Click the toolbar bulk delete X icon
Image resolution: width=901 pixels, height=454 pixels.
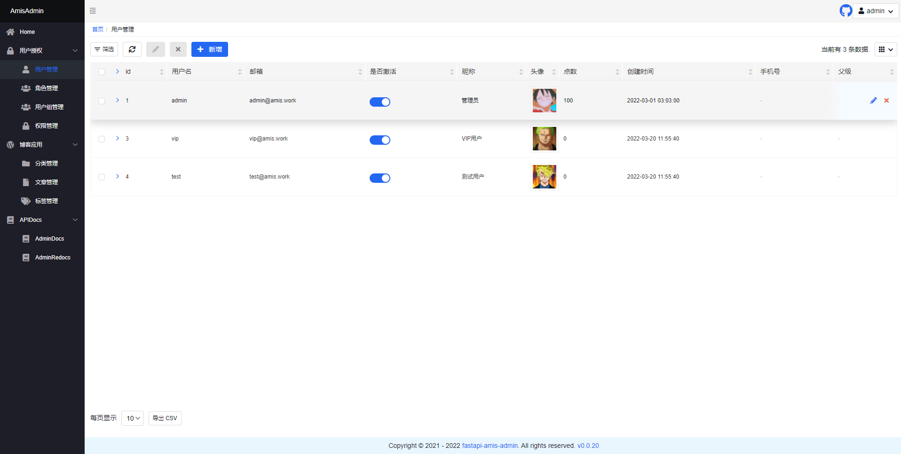(x=178, y=49)
